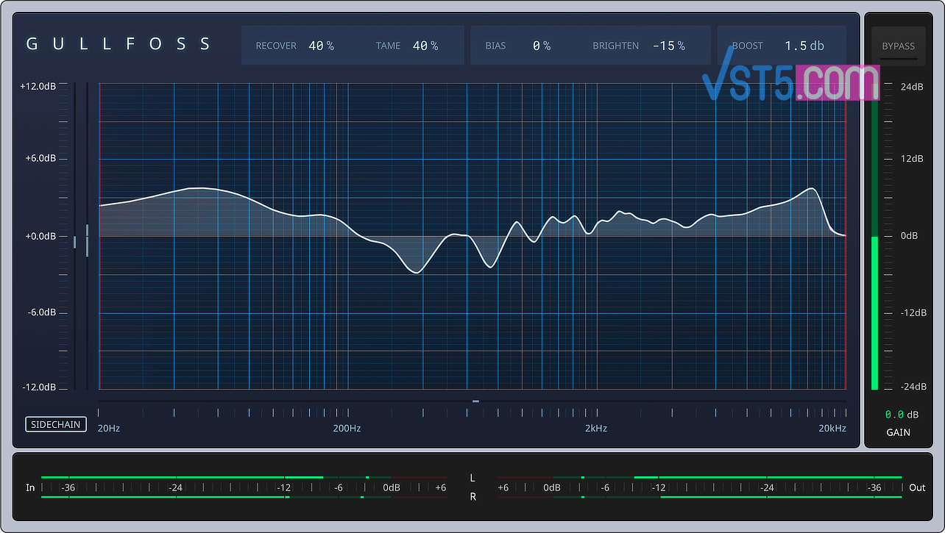Click -24 on the output meter
Viewport: 945px width, 533px height.
pos(767,487)
